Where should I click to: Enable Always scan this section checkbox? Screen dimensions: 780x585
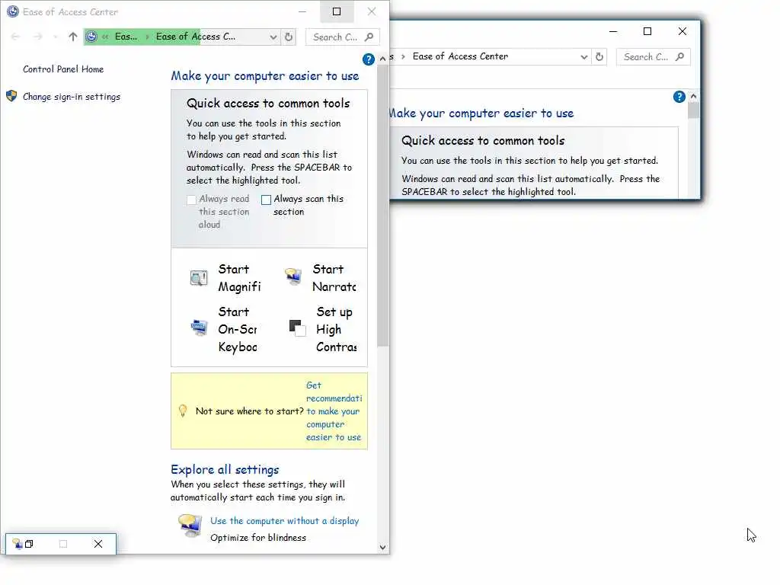266,200
